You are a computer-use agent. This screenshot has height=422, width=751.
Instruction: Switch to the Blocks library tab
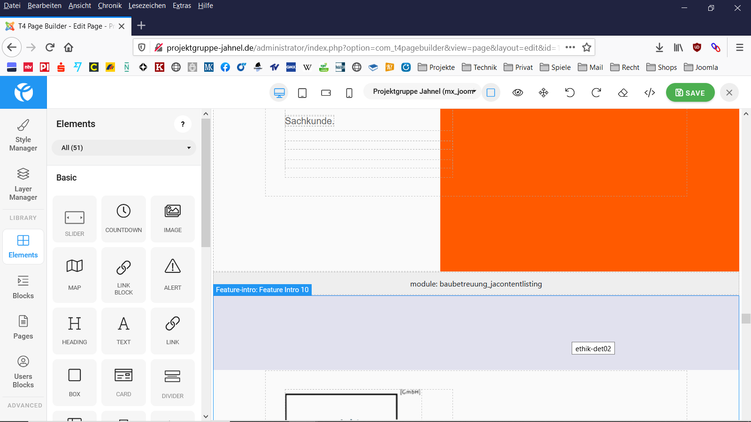(23, 287)
